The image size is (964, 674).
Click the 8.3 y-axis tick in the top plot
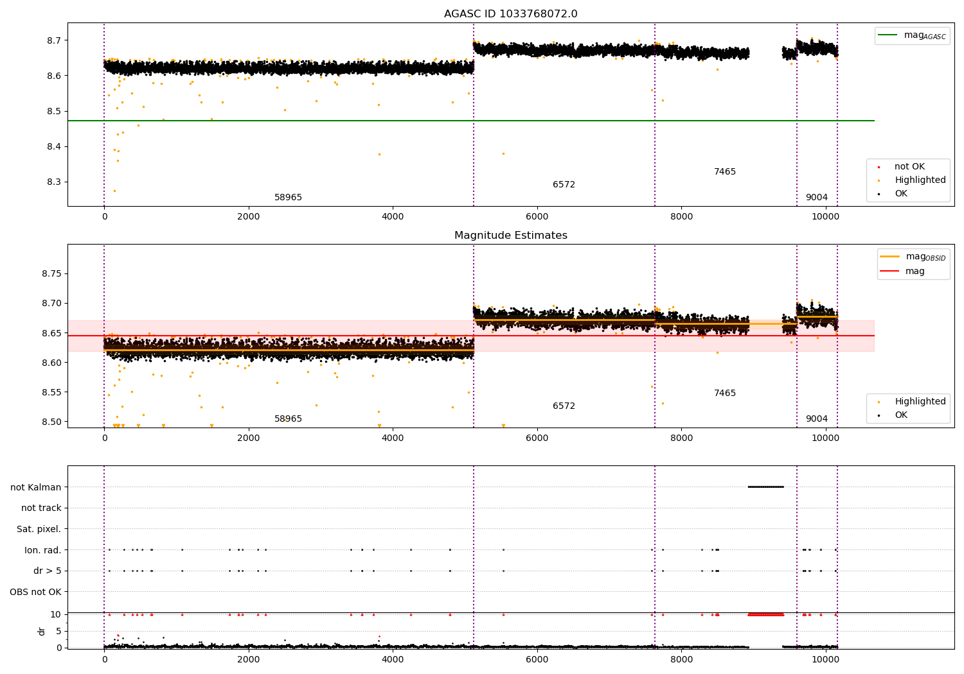[x=54, y=182]
